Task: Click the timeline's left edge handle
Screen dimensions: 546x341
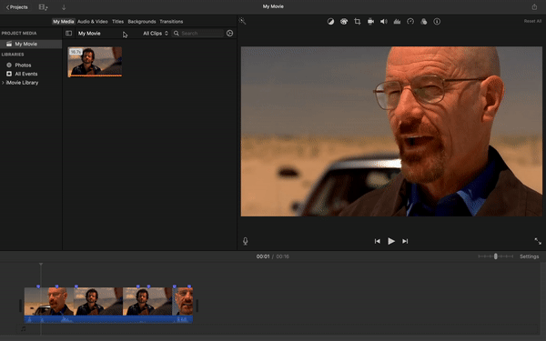Action: click(21, 306)
